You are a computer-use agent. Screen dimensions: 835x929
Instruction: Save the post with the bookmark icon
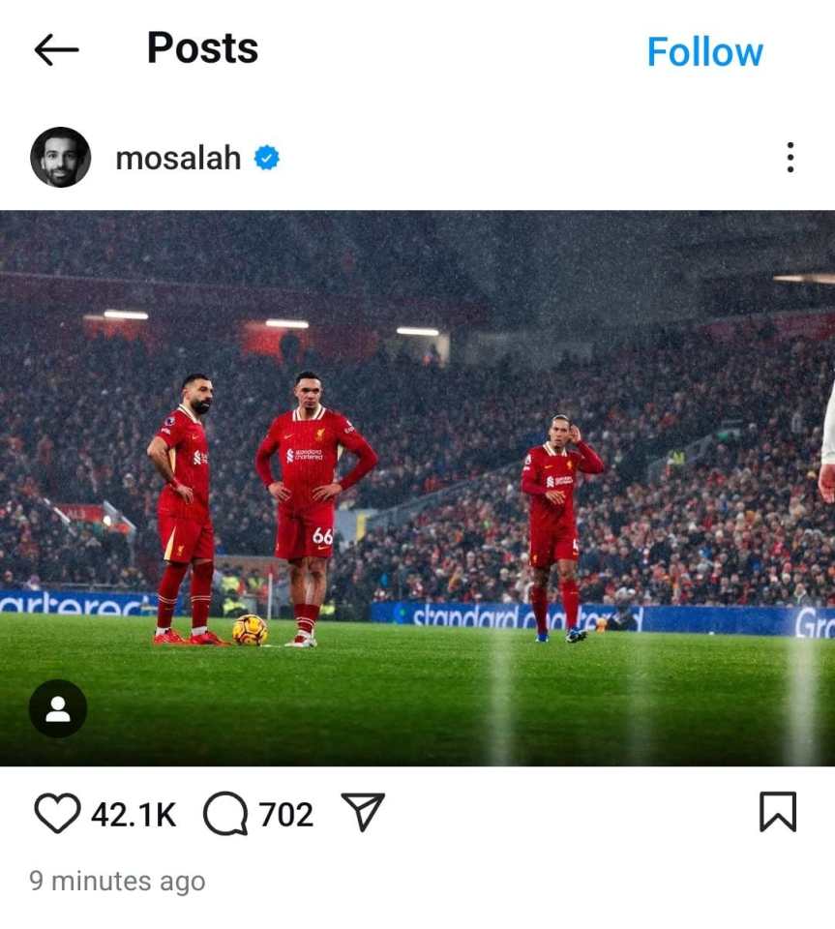(x=778, y=812)
